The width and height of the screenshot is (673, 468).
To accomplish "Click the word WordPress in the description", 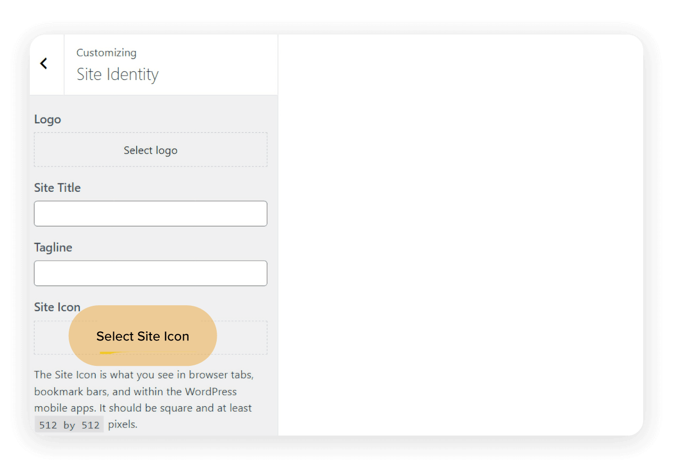I will tap(211, 391).
